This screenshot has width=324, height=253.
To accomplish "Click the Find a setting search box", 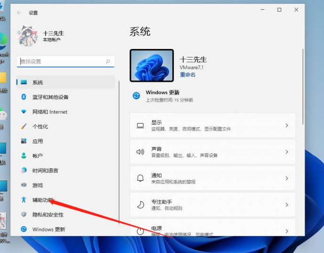I will (x=62, y=62).
